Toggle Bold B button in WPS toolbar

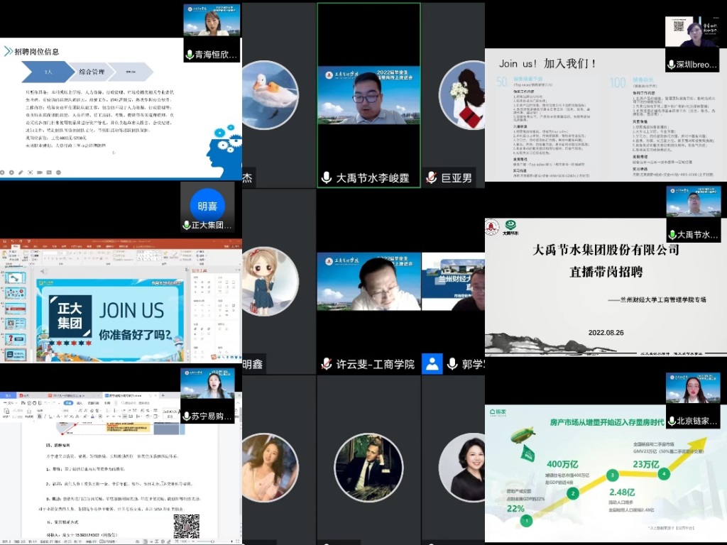click(x=40, y=417)
